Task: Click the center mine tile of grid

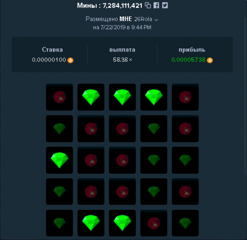Action: point(123,160)
